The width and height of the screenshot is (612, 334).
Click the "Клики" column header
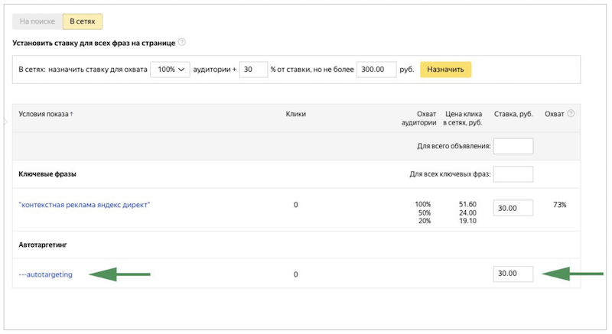(x=295, y=114)
